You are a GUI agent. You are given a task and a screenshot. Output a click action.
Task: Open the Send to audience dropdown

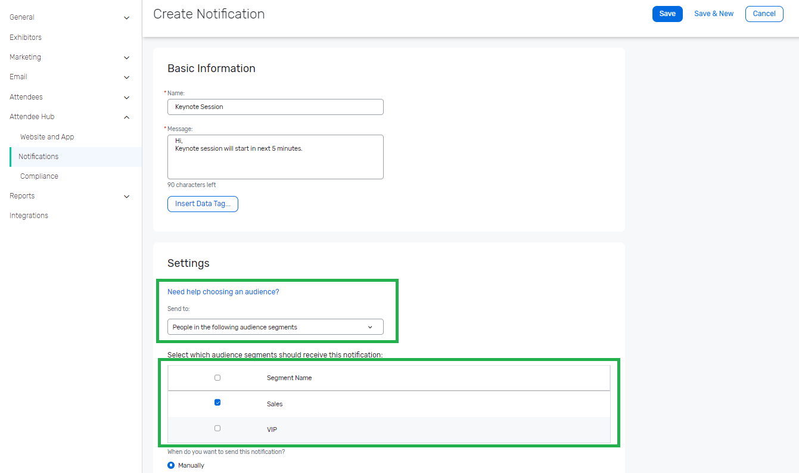(275, 327)
